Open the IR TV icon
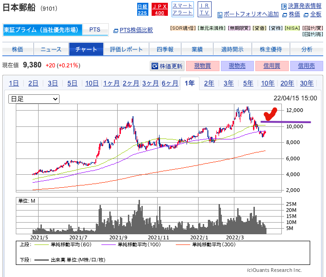This screenshot has height=277, width=326. (x=204, y=9)
